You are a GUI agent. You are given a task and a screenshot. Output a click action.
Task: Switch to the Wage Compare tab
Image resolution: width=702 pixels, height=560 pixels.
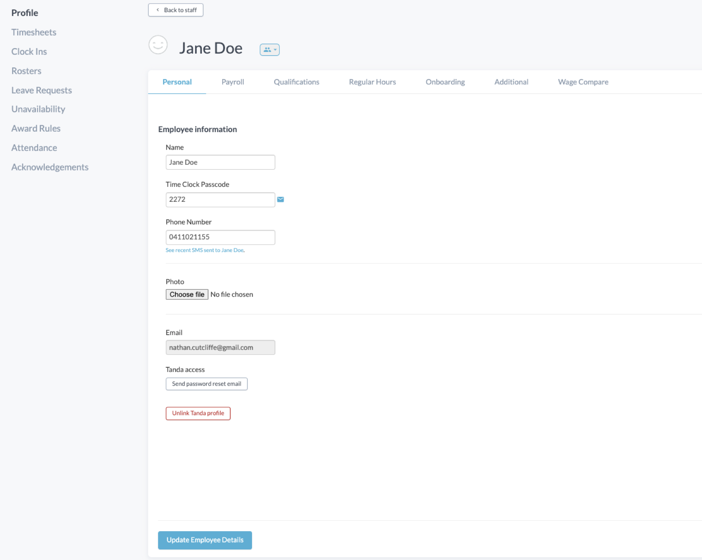(583, 82)
